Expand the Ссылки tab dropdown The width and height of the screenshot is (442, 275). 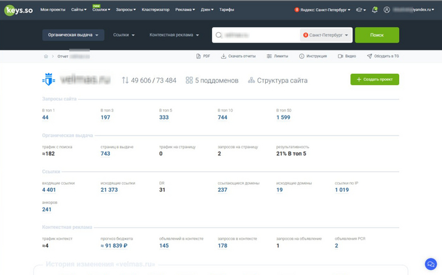(124, 35)
